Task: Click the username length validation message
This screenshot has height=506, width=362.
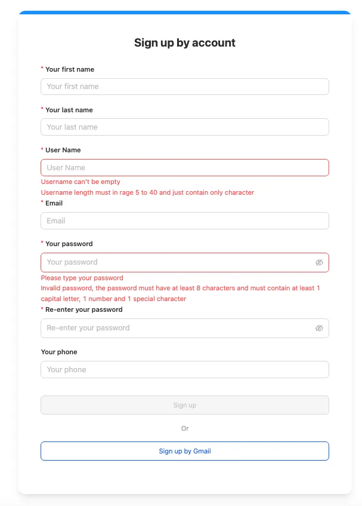Action: pyautogui.click(x=147, y=192)
